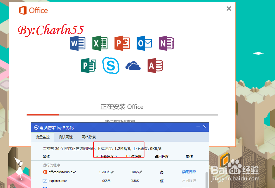Switch to the 测试网速 tab

click(65, 136)
